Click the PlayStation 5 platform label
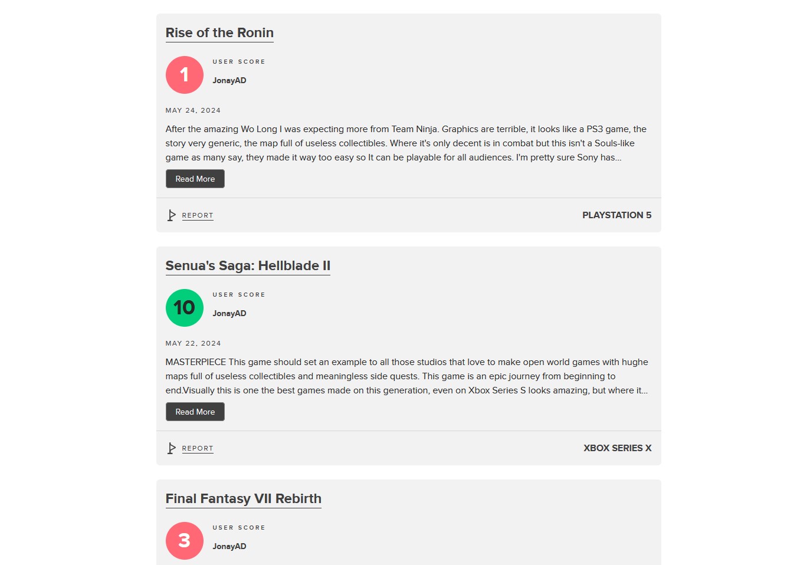The width and height of the screenshot is (787, 565). pos(617,215)
